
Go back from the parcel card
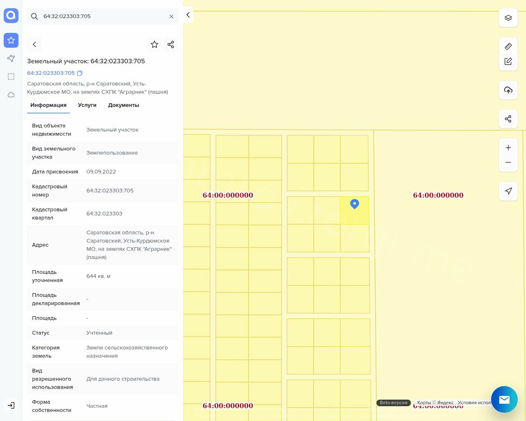click(35, 44)
